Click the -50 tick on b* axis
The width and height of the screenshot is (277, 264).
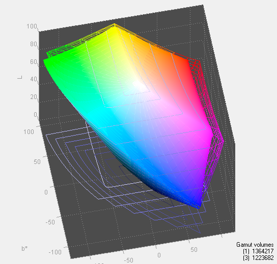[50, 222]
